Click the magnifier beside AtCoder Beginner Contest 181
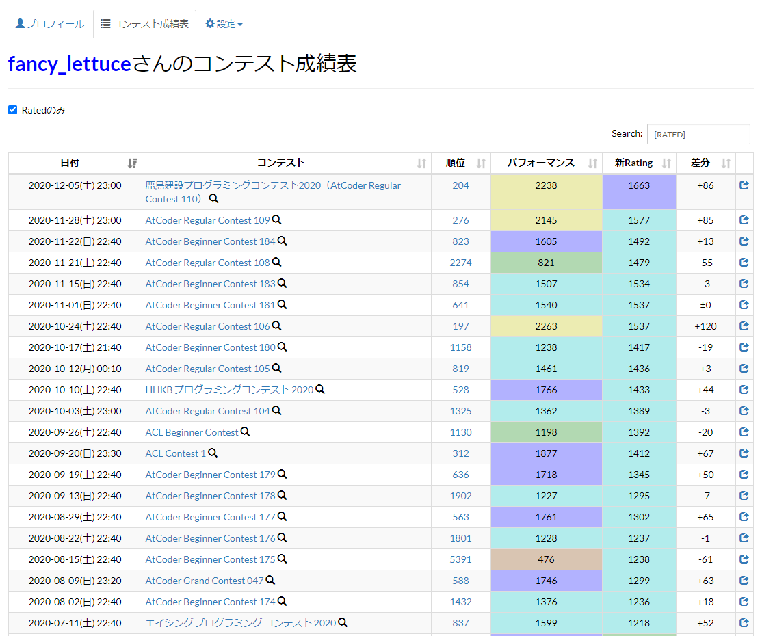Screen dimensions: 760x636 282,305
